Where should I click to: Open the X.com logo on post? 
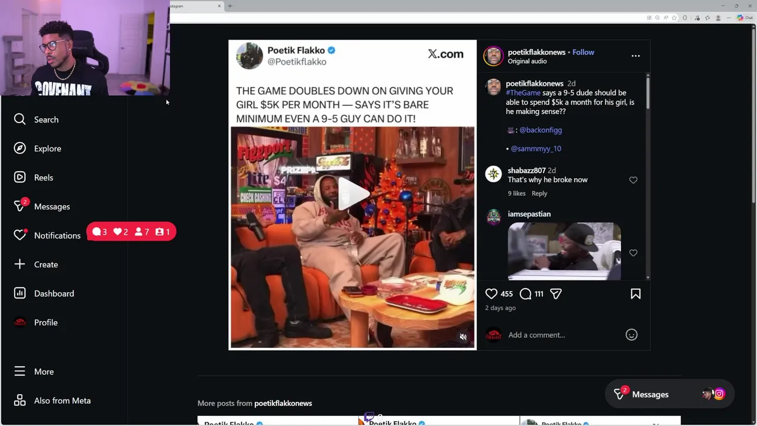coord(445,54)
